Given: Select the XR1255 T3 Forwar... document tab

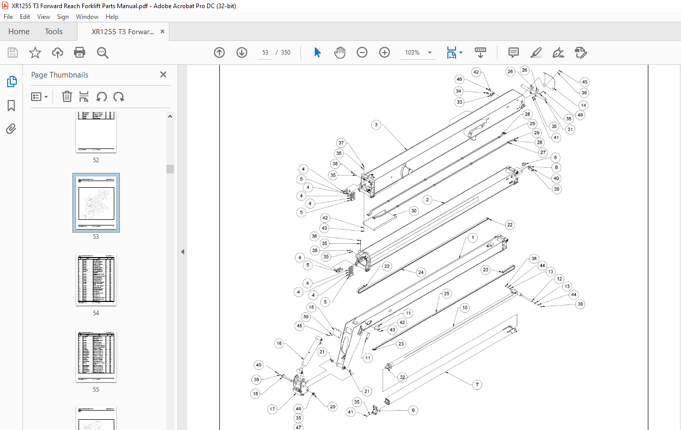Looking at the screenshot, I should point(122,32).
